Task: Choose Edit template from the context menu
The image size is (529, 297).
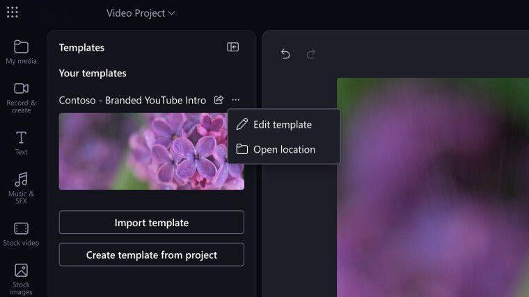Action: click(x=284, y=124)
